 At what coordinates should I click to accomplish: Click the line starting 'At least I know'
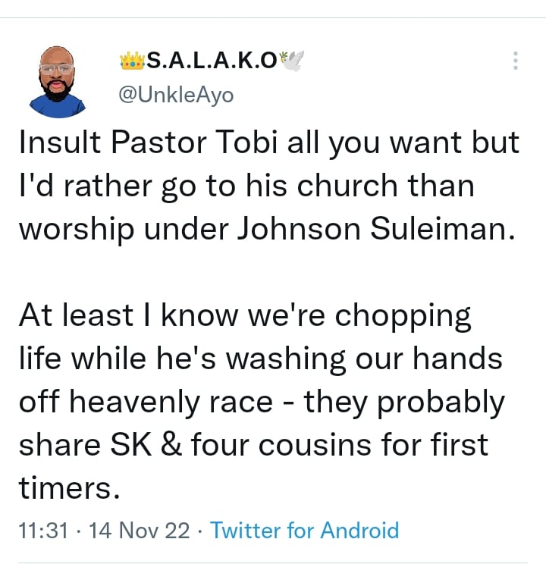[245, 316]
